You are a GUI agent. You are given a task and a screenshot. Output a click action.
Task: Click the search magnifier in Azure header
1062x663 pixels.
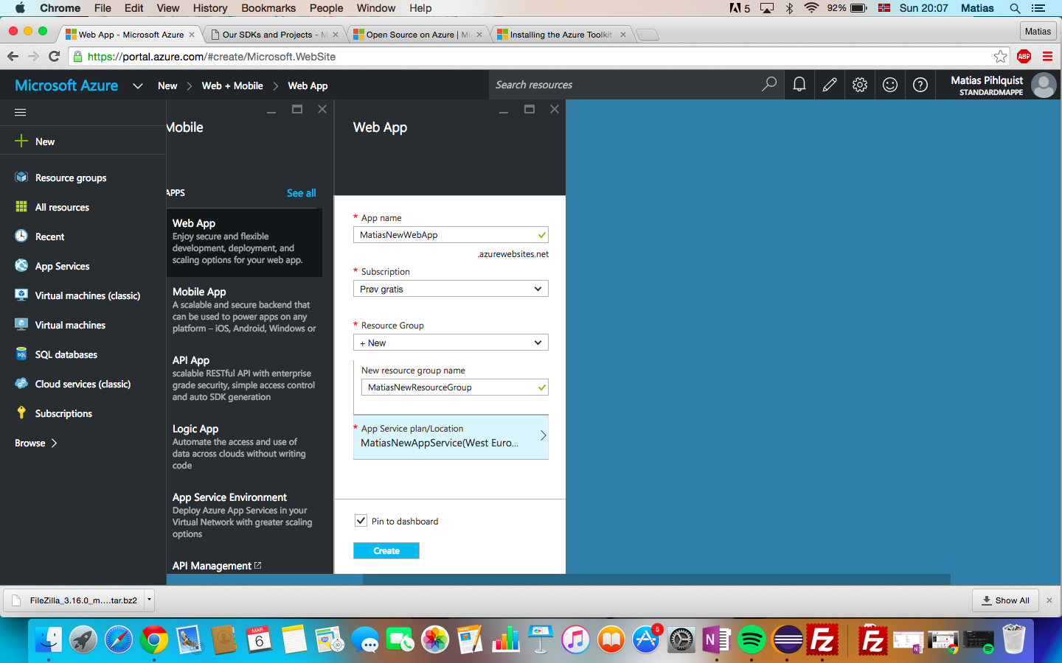pyautogui.click(x=769, y=85)
